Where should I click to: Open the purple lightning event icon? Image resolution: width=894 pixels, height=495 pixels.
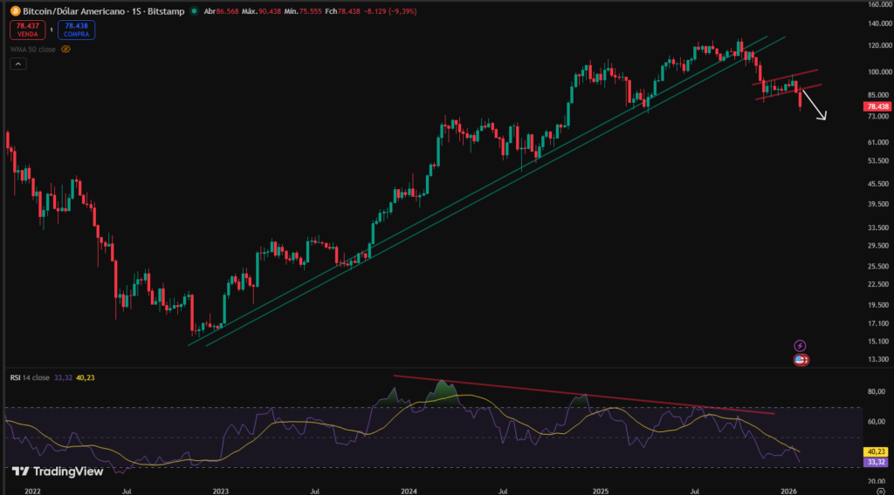[x=800, y=345]
